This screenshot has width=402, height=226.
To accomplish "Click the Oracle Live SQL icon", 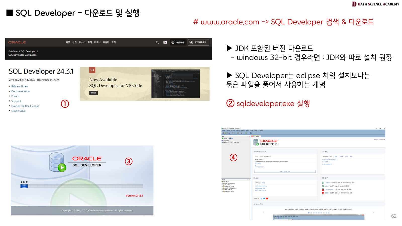I will coord(323,190).
